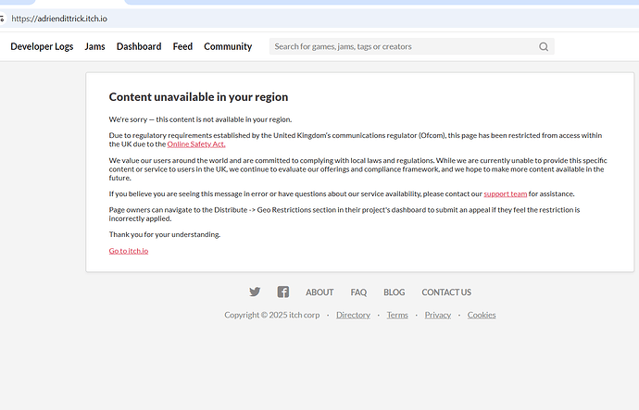Select Feed in the navigation bar
The width and height of the screenshot is (639, 410).
(x=182, y=46)
